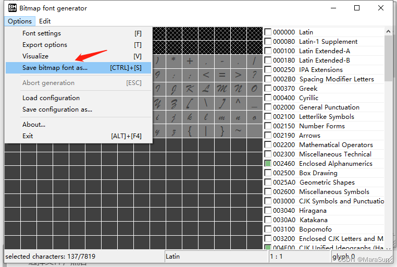Check the Box Drawing checkbox
The height and width of the screenshot is (267, 397).
pyautogui.click(x=268, y=173)
